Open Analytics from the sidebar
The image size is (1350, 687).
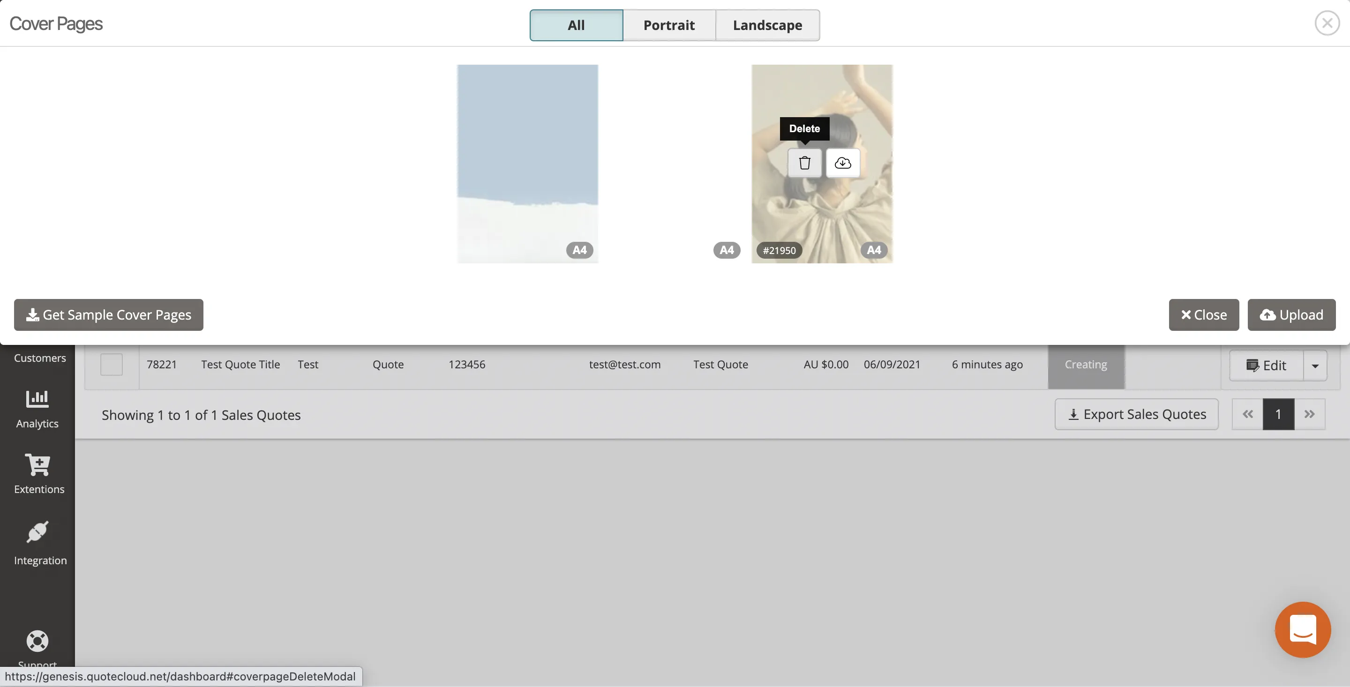point(37,409)
